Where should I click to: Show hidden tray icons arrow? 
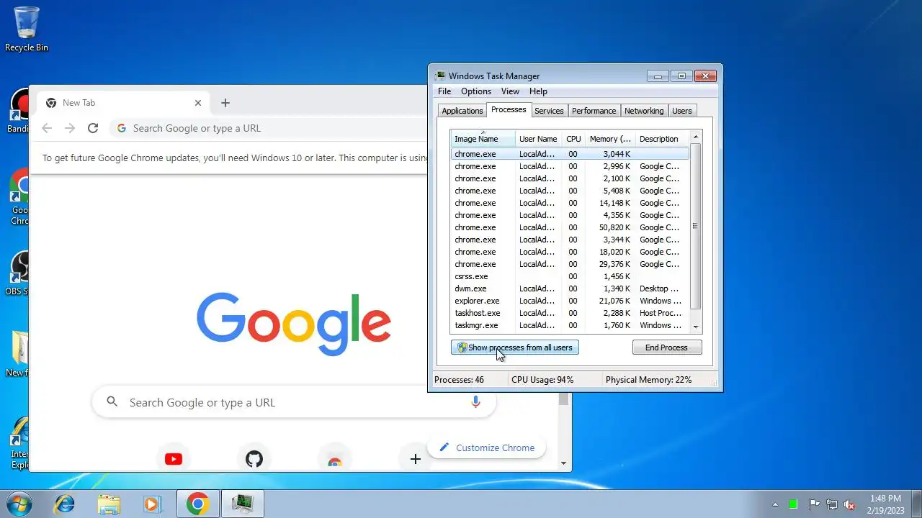775,504
